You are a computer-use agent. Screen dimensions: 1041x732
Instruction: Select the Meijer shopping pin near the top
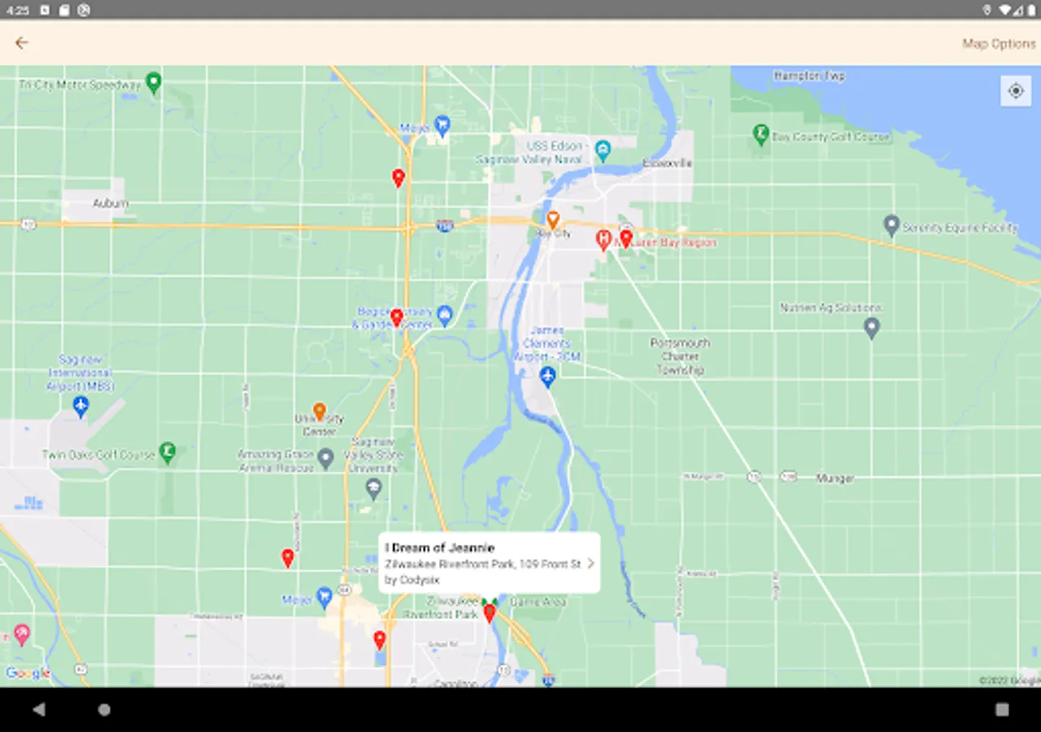442,126
